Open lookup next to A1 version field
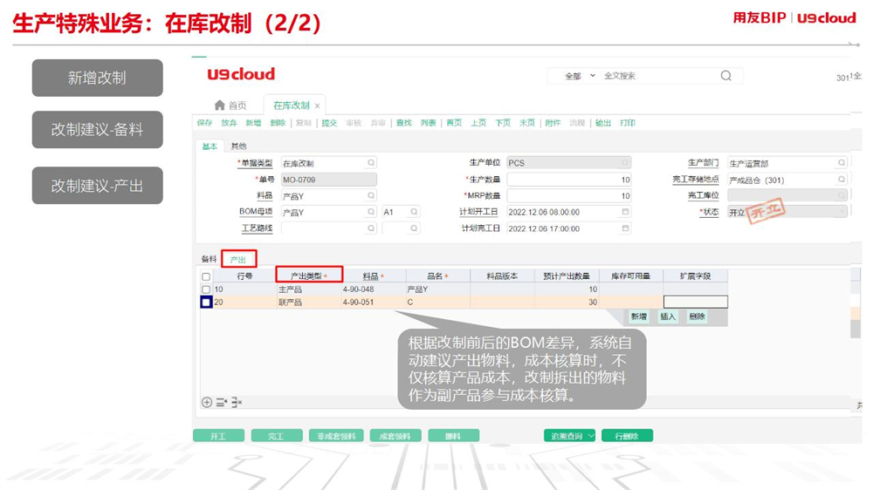 [x=414, y=212]
